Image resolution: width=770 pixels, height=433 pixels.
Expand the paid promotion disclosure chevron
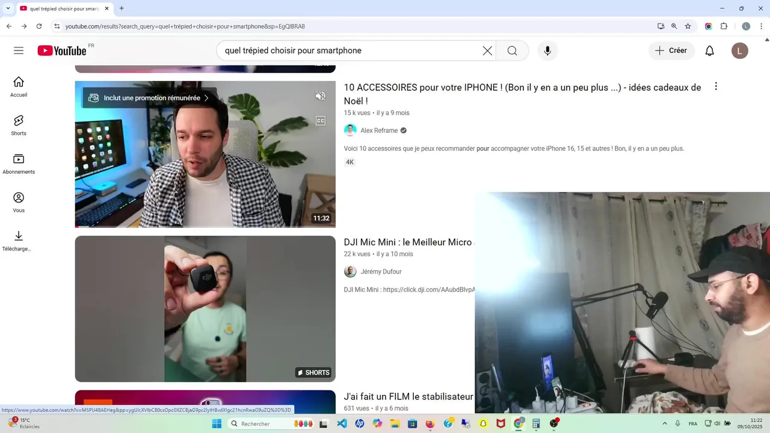point(206,98)
